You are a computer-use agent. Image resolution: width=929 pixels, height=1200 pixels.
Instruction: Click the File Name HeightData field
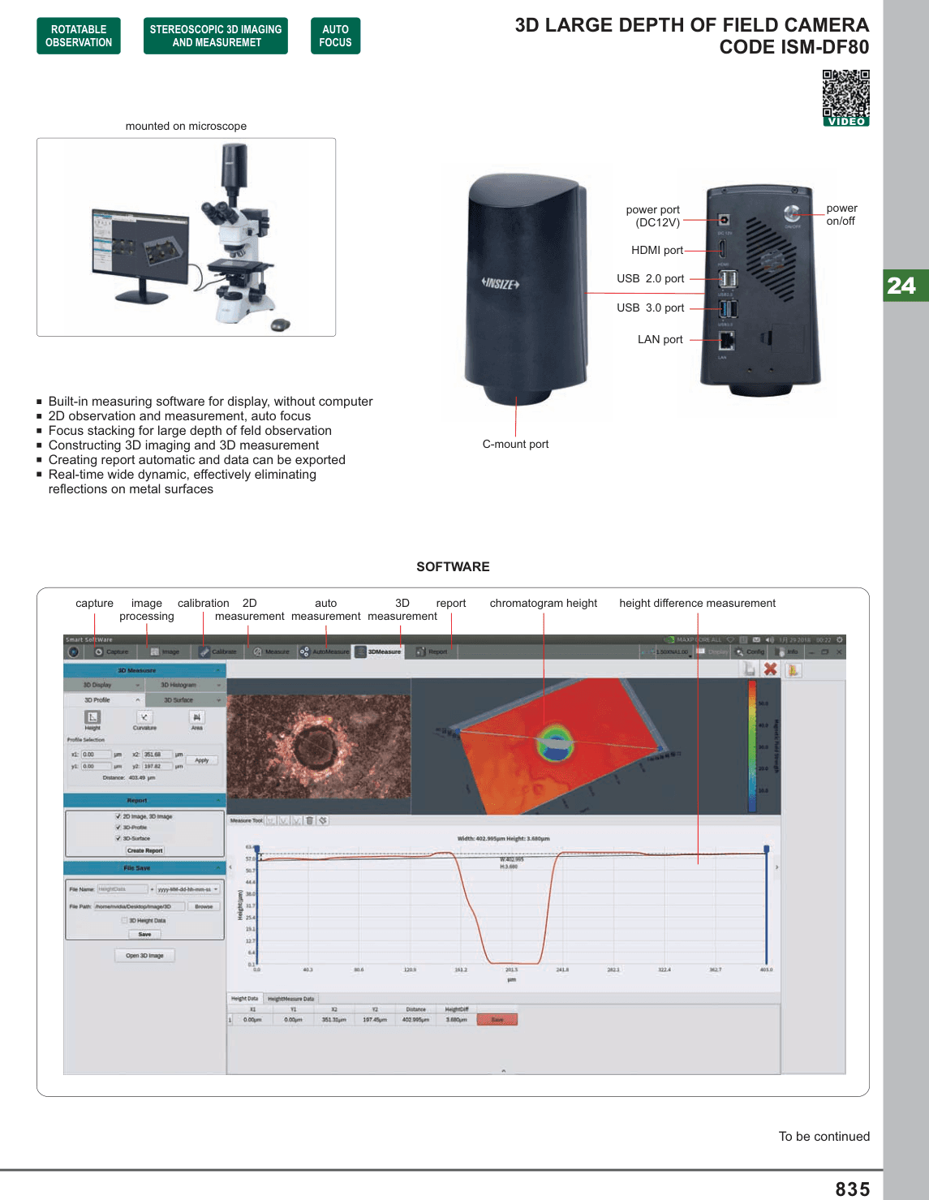click(x=123, y=889)
